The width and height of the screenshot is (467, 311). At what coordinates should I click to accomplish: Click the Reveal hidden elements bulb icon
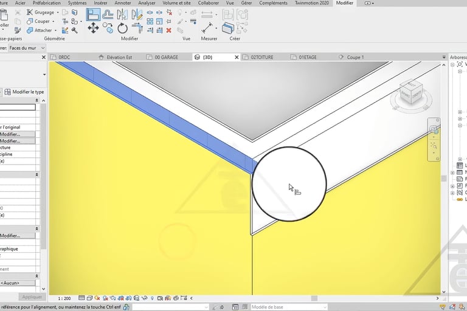152,298
